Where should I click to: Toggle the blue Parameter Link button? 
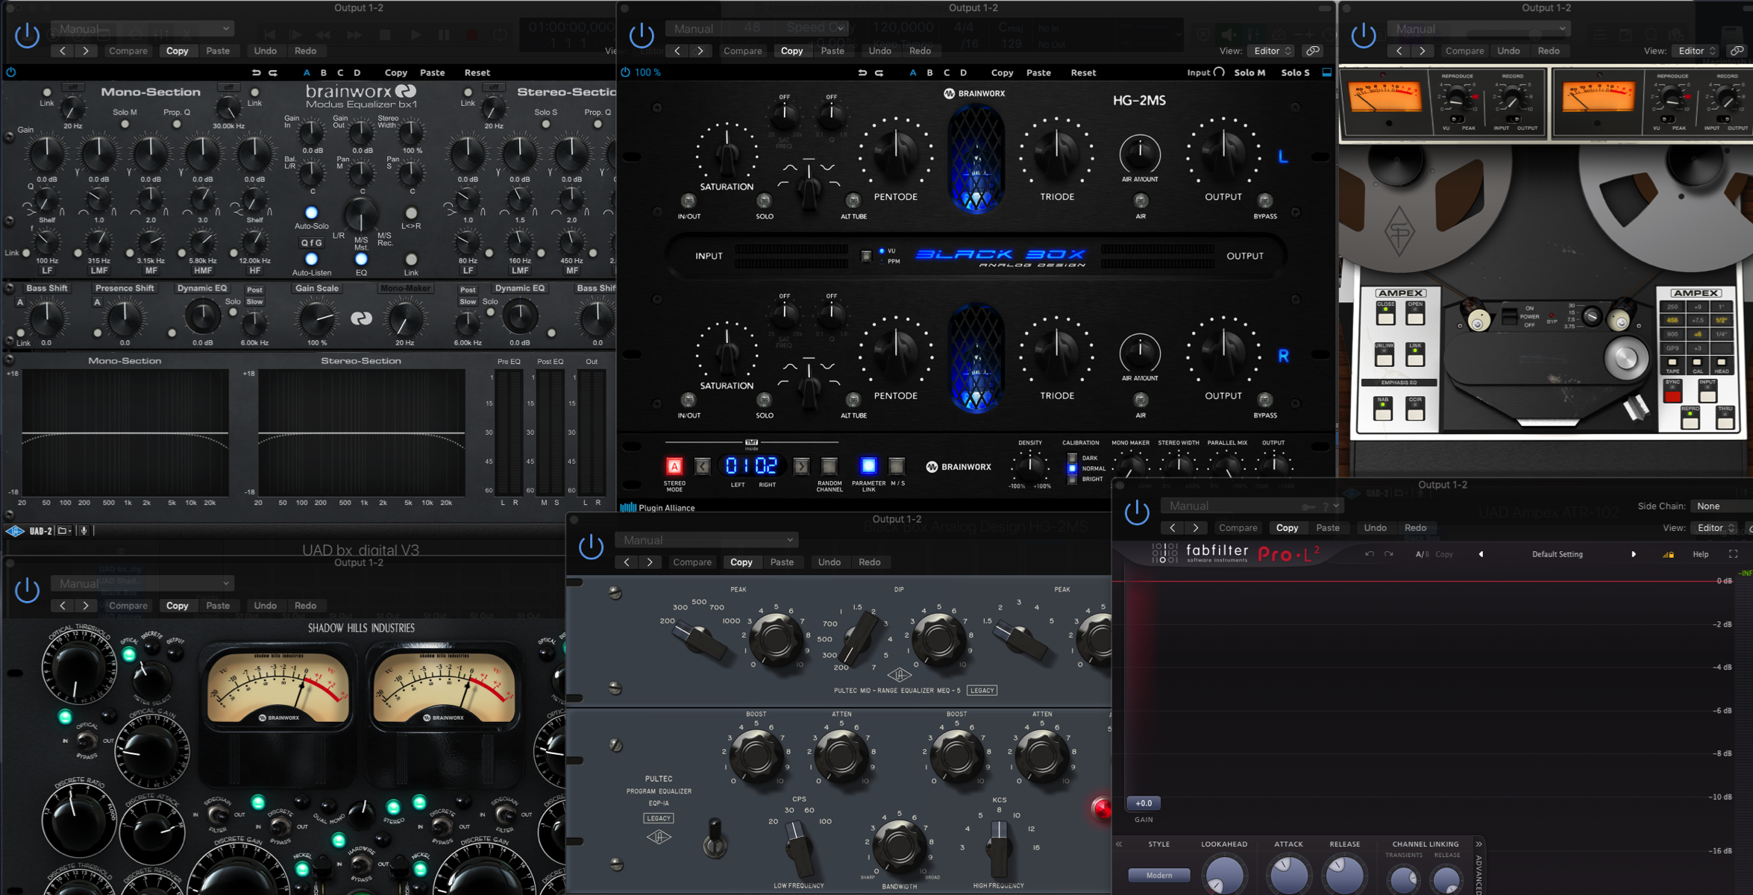(x=868, y=466)
